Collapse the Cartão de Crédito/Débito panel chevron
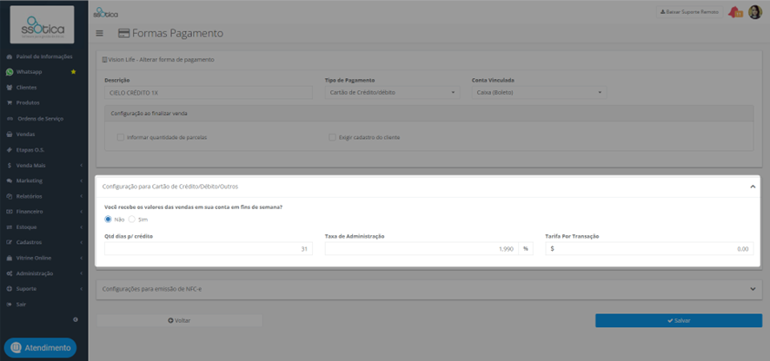This screenshot has height=361, width=770. 753,187
